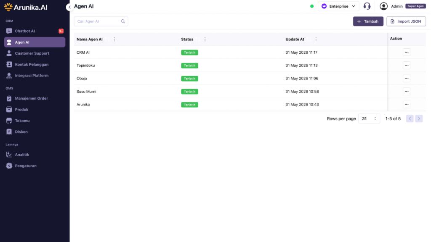Sort by Status column header
431x242 pixels.
[187, 39]
